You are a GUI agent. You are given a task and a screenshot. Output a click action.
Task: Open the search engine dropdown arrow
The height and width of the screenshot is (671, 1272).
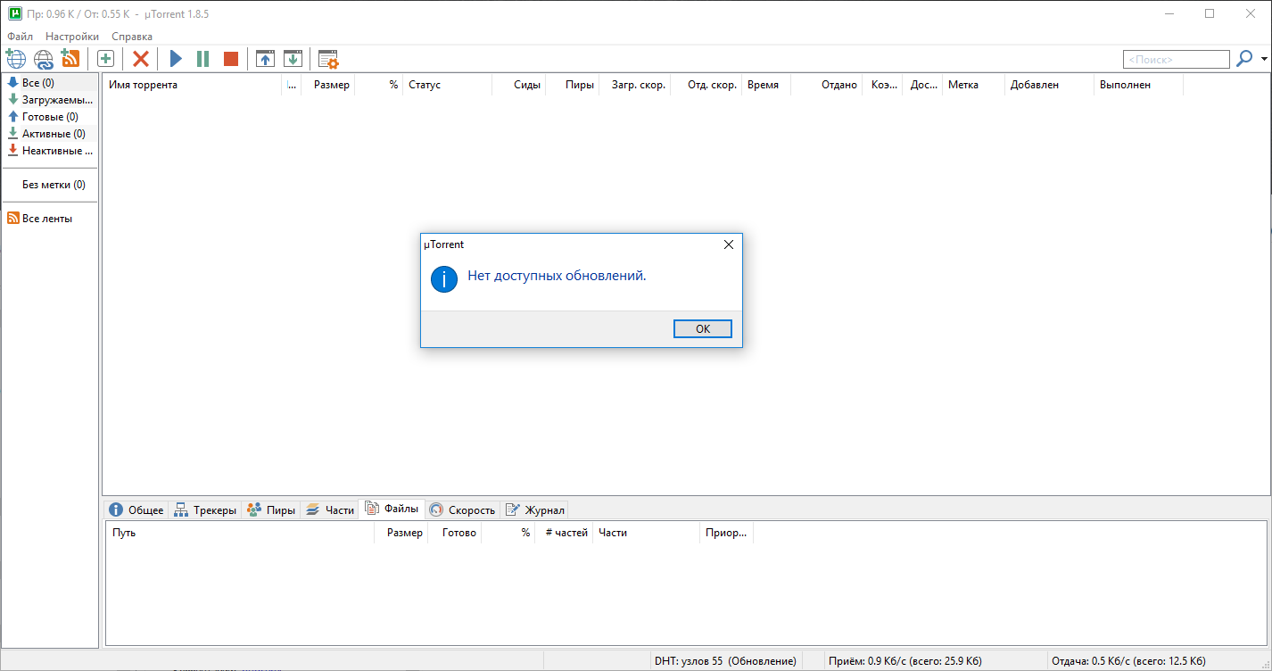[1264, 59]
